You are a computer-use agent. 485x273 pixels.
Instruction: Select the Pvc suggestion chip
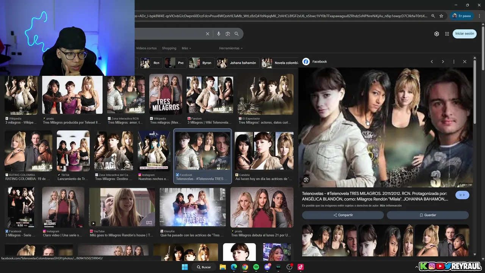(x=176, y=63)
